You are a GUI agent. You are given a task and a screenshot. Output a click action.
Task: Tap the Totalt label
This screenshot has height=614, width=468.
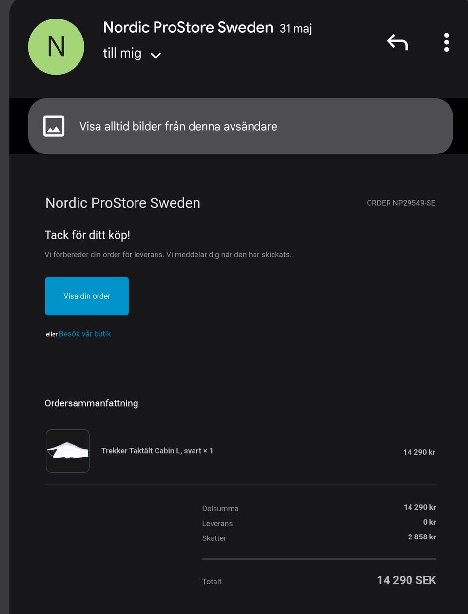click(212, 581)
